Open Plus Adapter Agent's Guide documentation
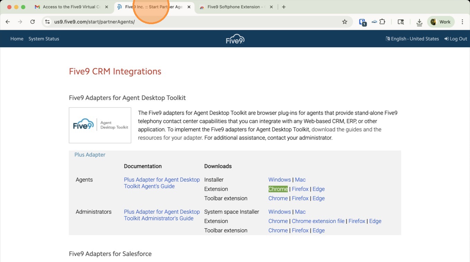470x262 pixels. click(162, 183)
